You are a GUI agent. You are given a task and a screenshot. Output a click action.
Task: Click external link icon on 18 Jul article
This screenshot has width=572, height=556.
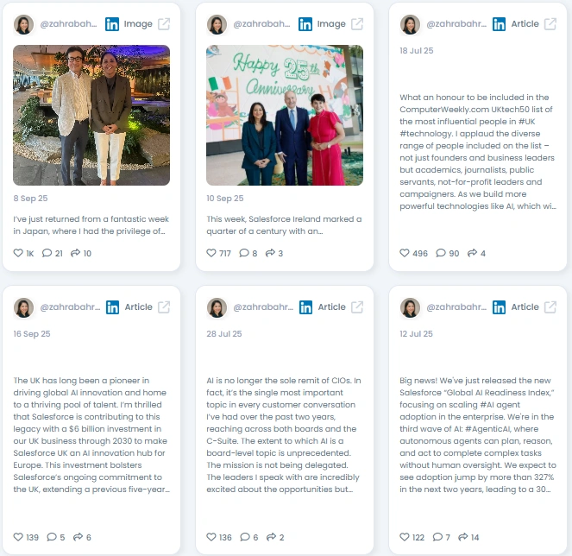(x=550, y=24)
